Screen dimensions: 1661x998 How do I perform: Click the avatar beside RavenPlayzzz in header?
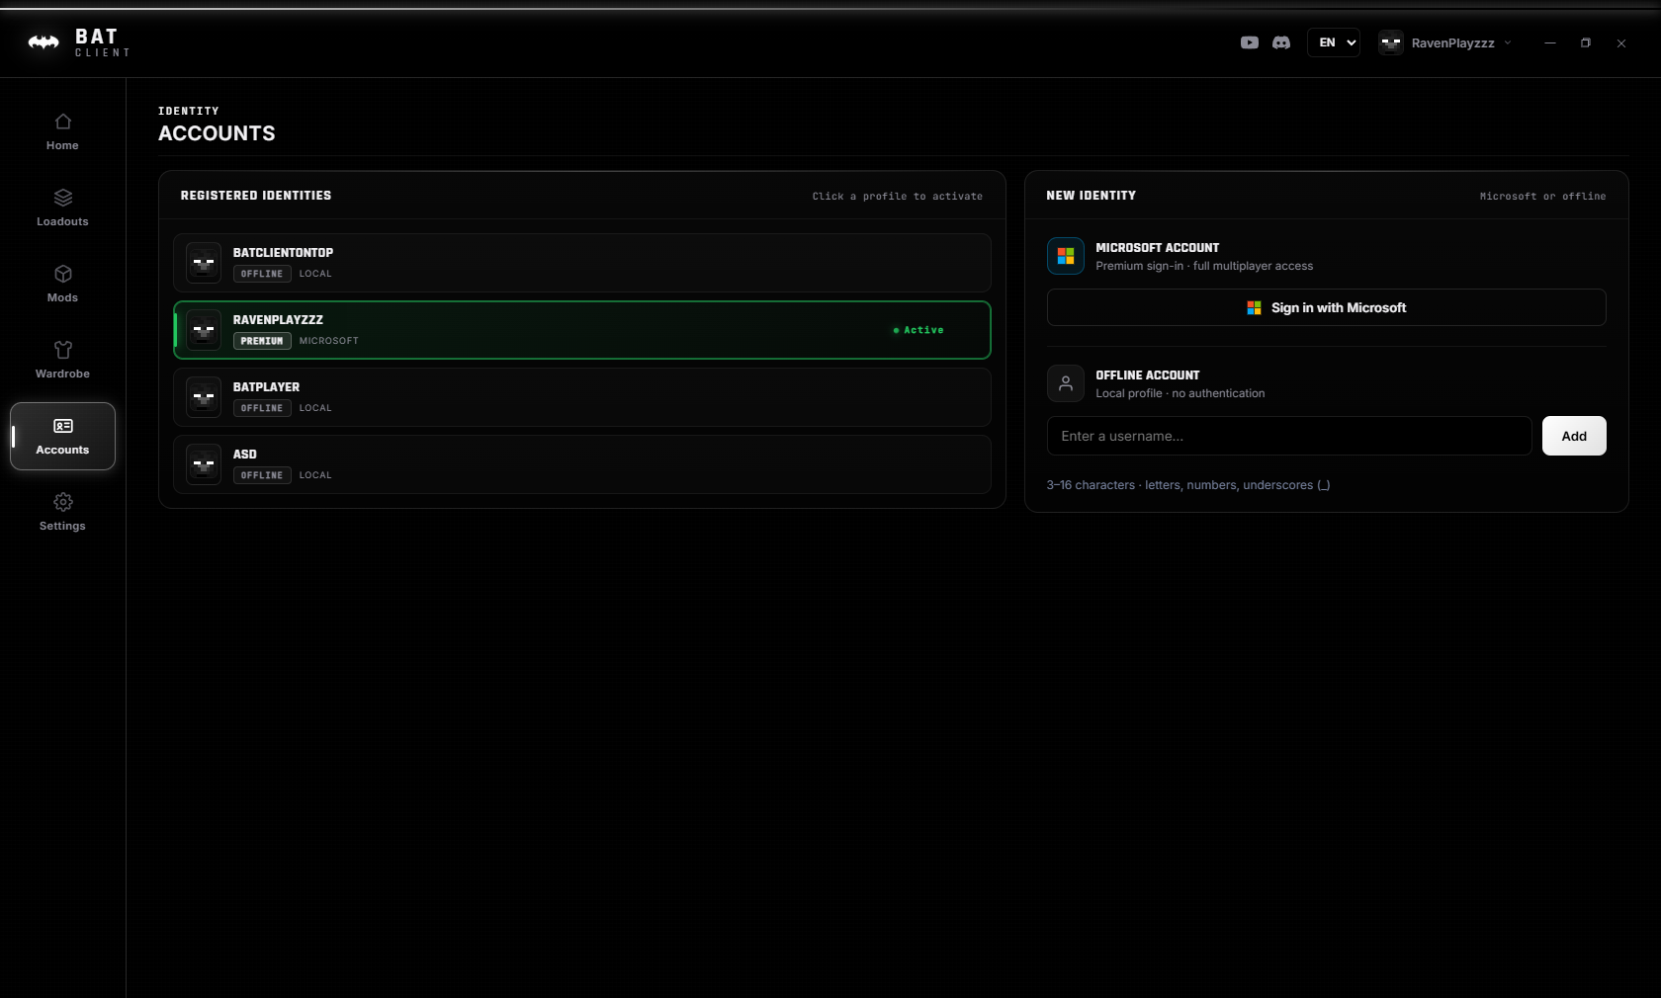(x=1391, y=42)
